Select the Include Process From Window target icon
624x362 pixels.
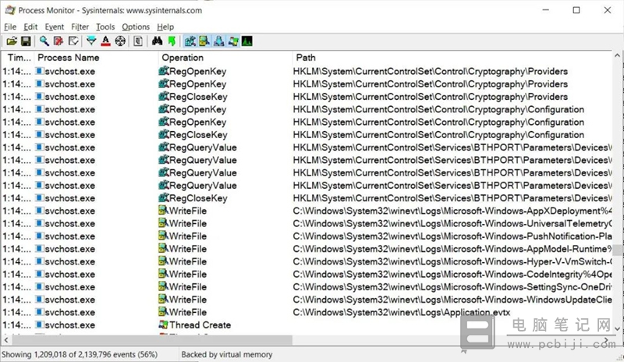pos(120,41)
